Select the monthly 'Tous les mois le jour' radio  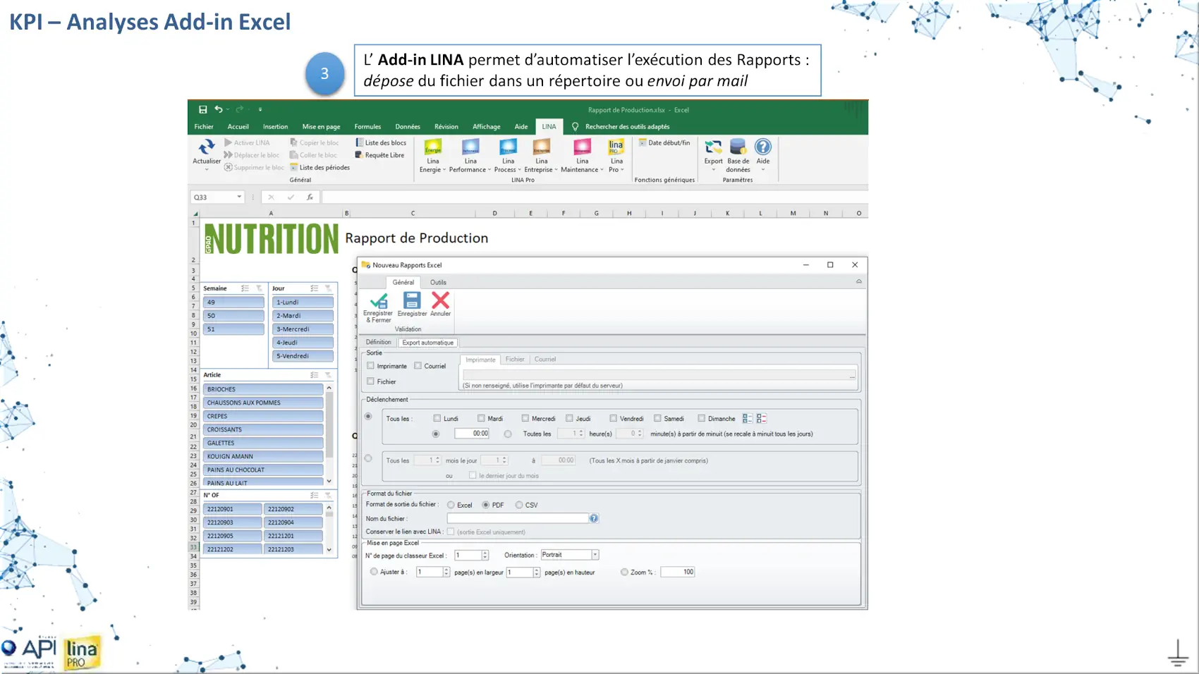click(x=368, y=459)
